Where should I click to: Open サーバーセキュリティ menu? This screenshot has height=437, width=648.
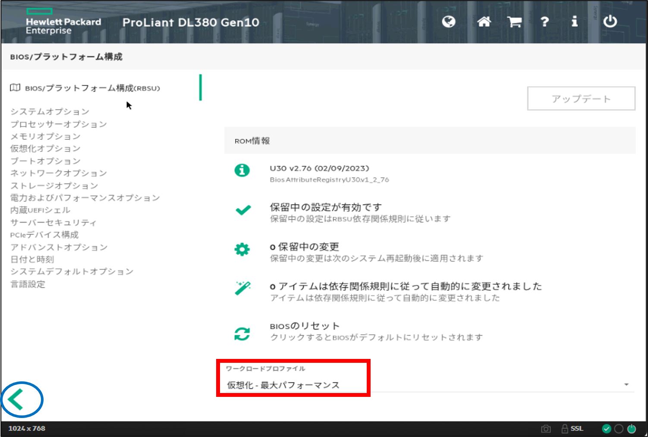click(x=53, y=223)
